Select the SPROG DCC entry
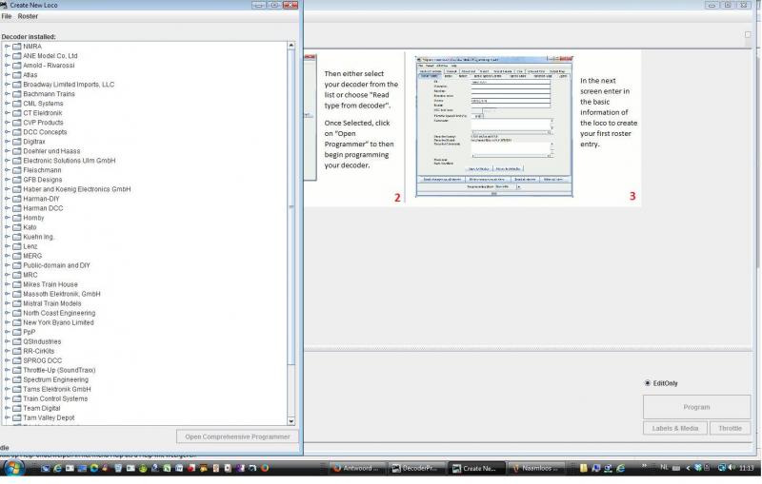This screenshot has height=484, width=762. coord(42,360)
